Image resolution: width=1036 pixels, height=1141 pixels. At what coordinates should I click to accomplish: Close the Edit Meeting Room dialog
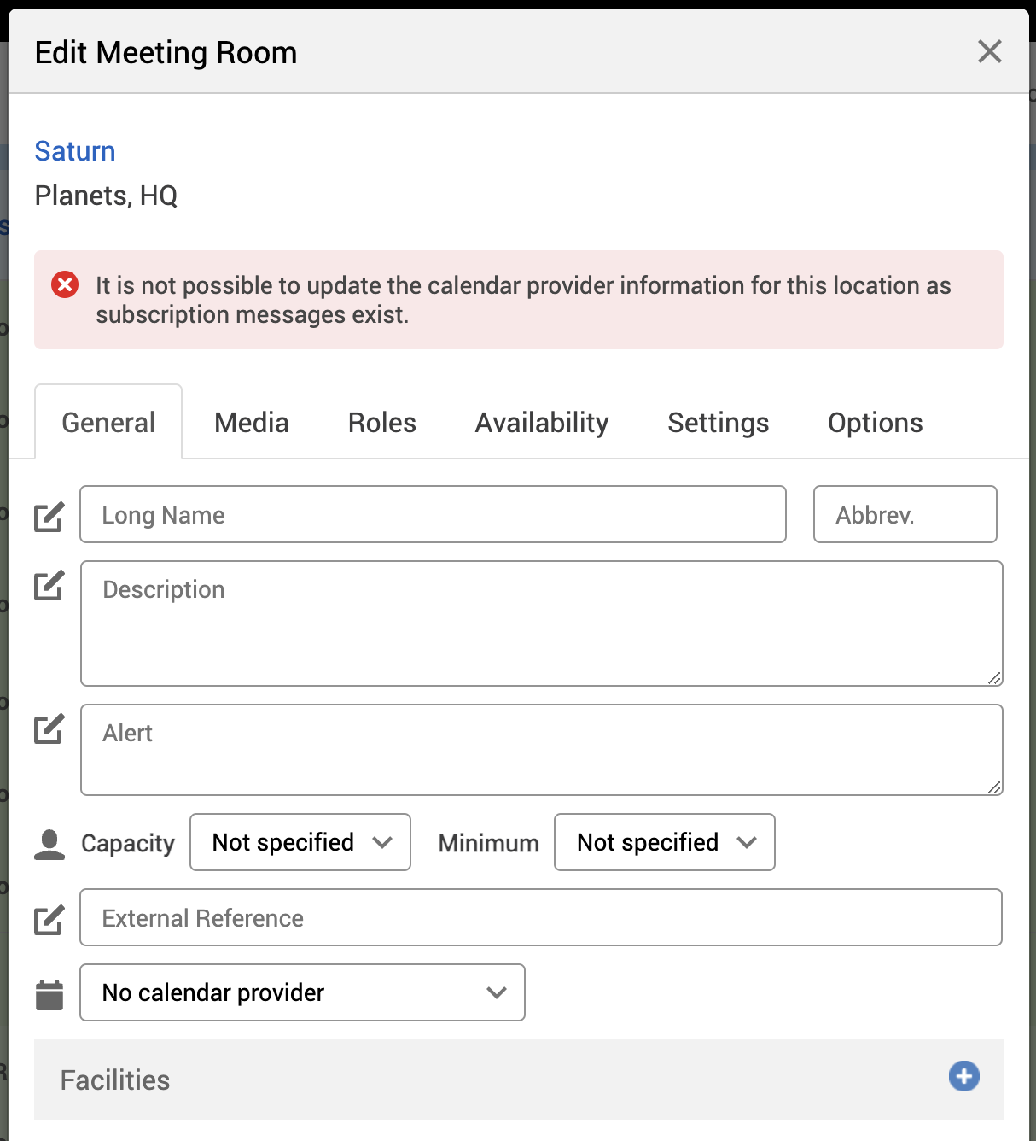point(989,52)
